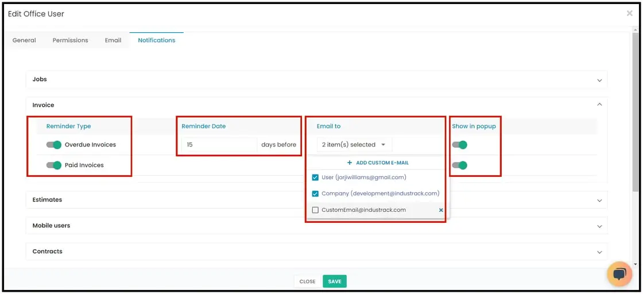Click the Paid Invoices label text

point(84,165)
